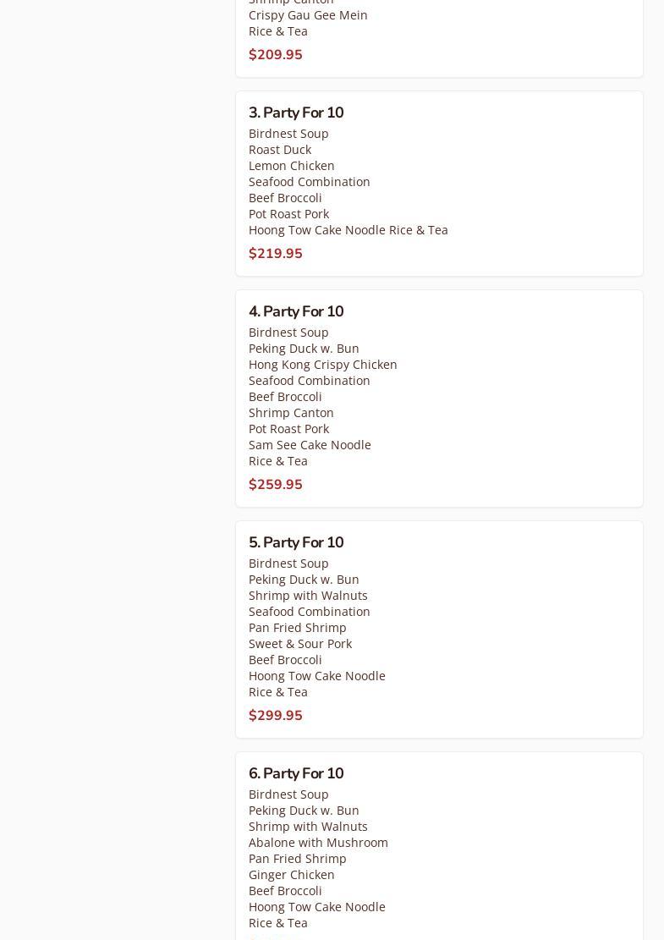This screenshot has height=940, width=664.
Task: Click the $209.95 price at top
Action: (276, 54)
